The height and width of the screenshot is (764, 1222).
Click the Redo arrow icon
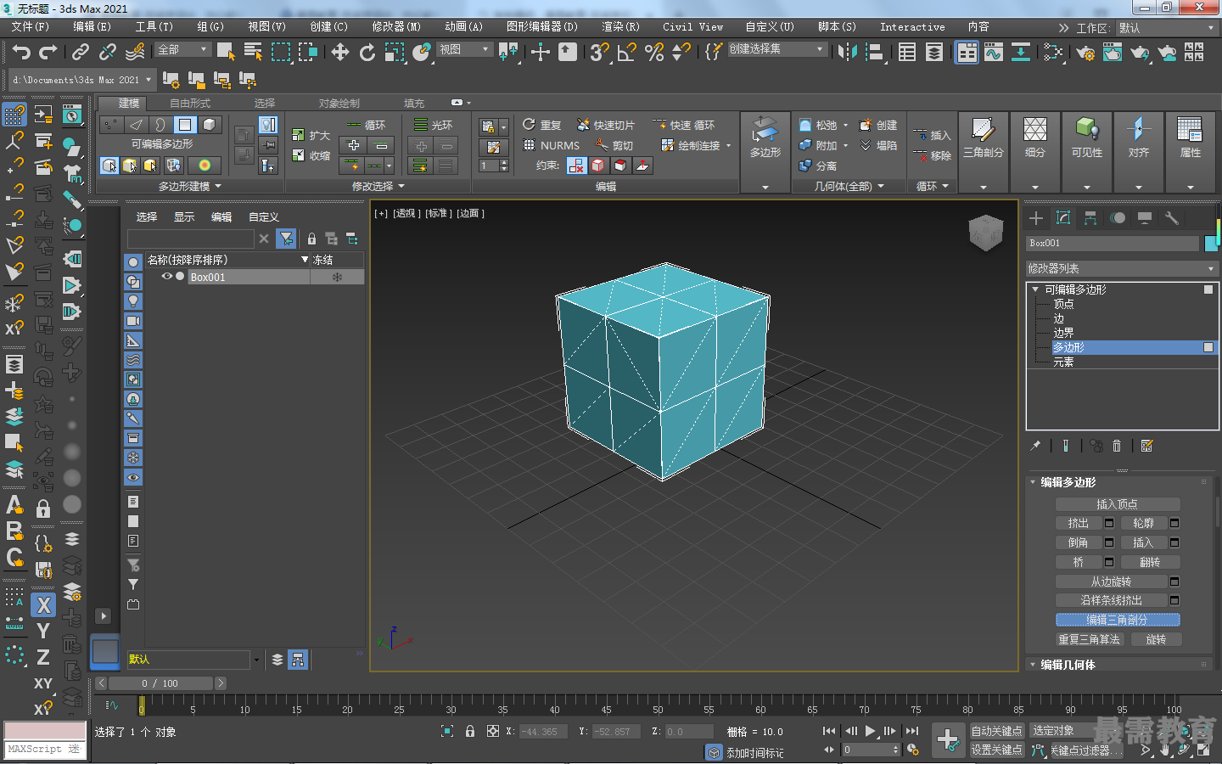[48, 53]
